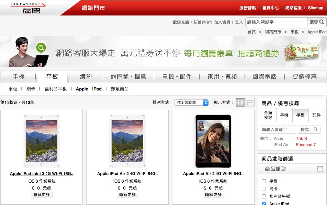Click the hot keyword Asus

(x=278, y=139)
